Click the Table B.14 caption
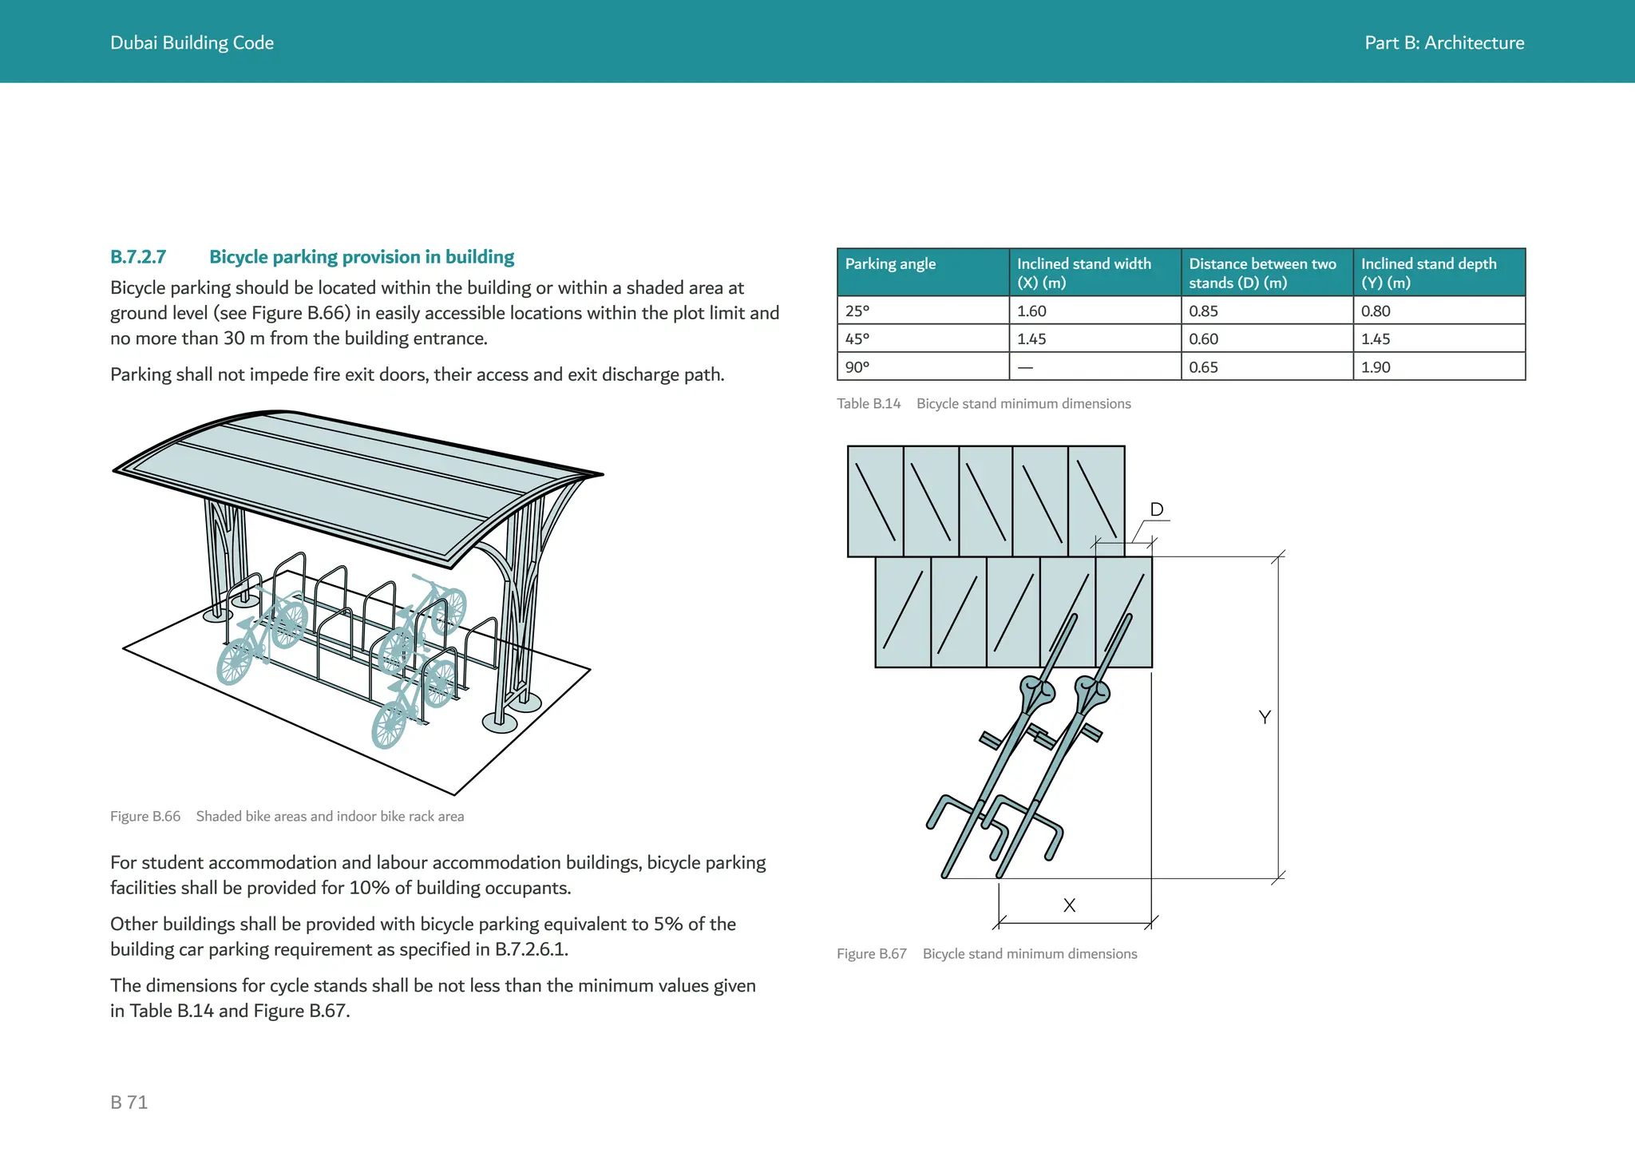Screen dimensions: 1635x1156 click(984, 404)
